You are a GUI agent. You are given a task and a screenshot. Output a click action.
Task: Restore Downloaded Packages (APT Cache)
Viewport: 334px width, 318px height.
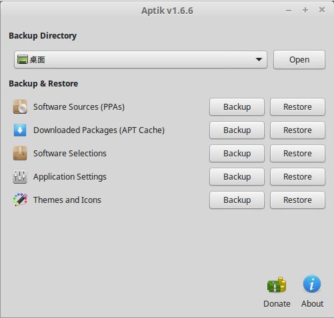point(297,130)
